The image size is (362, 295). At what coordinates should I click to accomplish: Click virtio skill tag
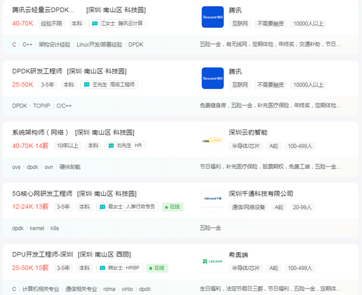127,289
